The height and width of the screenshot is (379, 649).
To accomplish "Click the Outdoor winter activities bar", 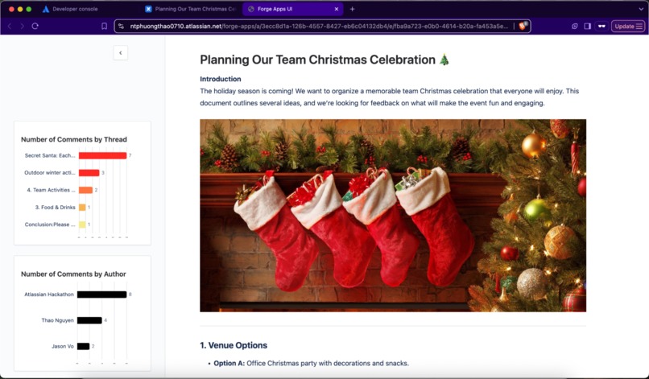I will (x=89, y=172).
